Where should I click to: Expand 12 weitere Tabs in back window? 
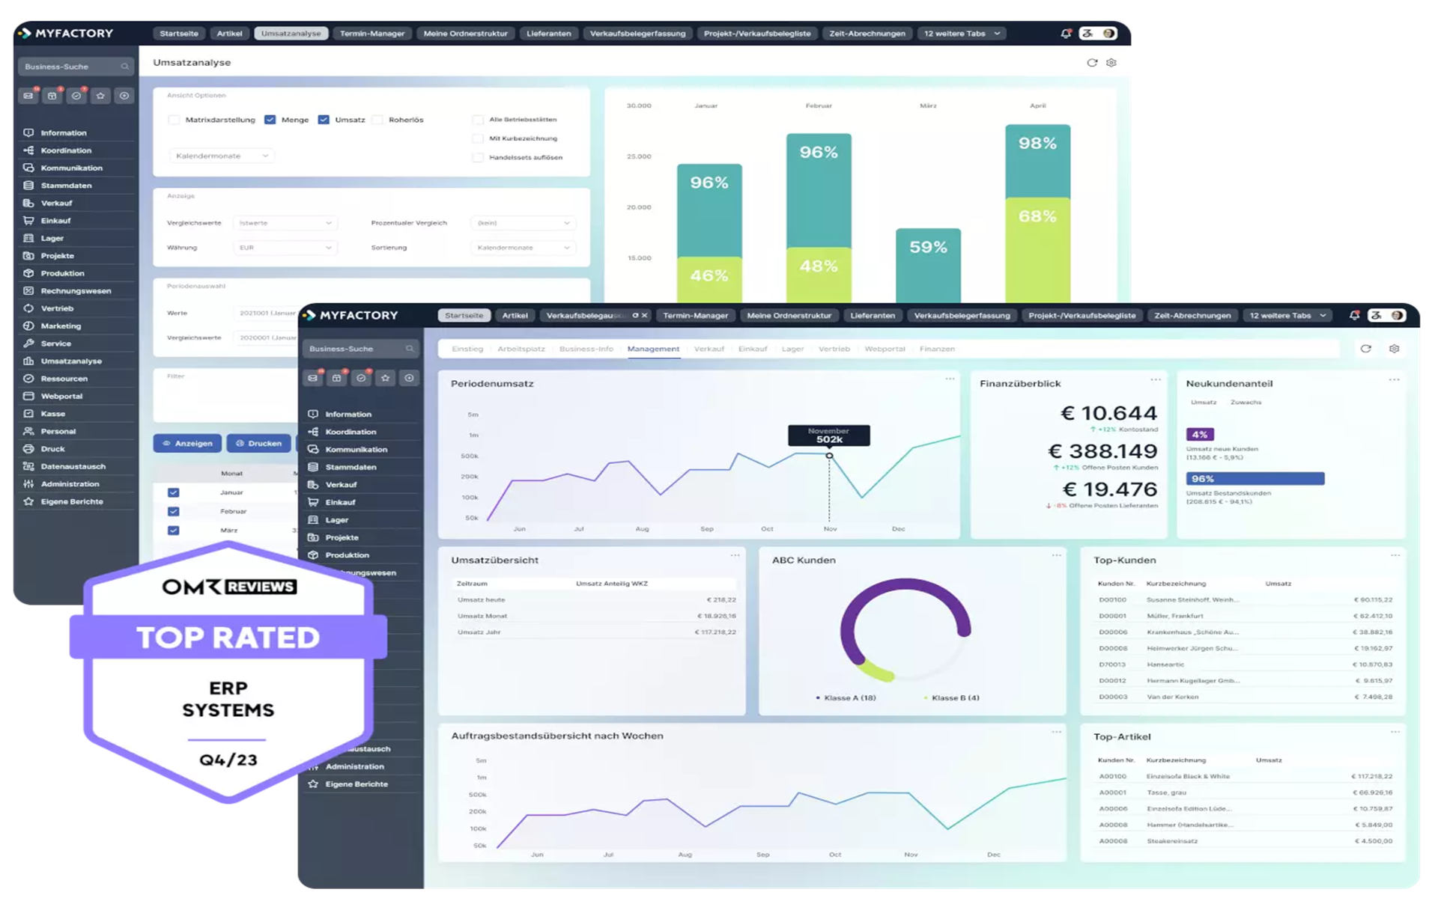[962, 34]
